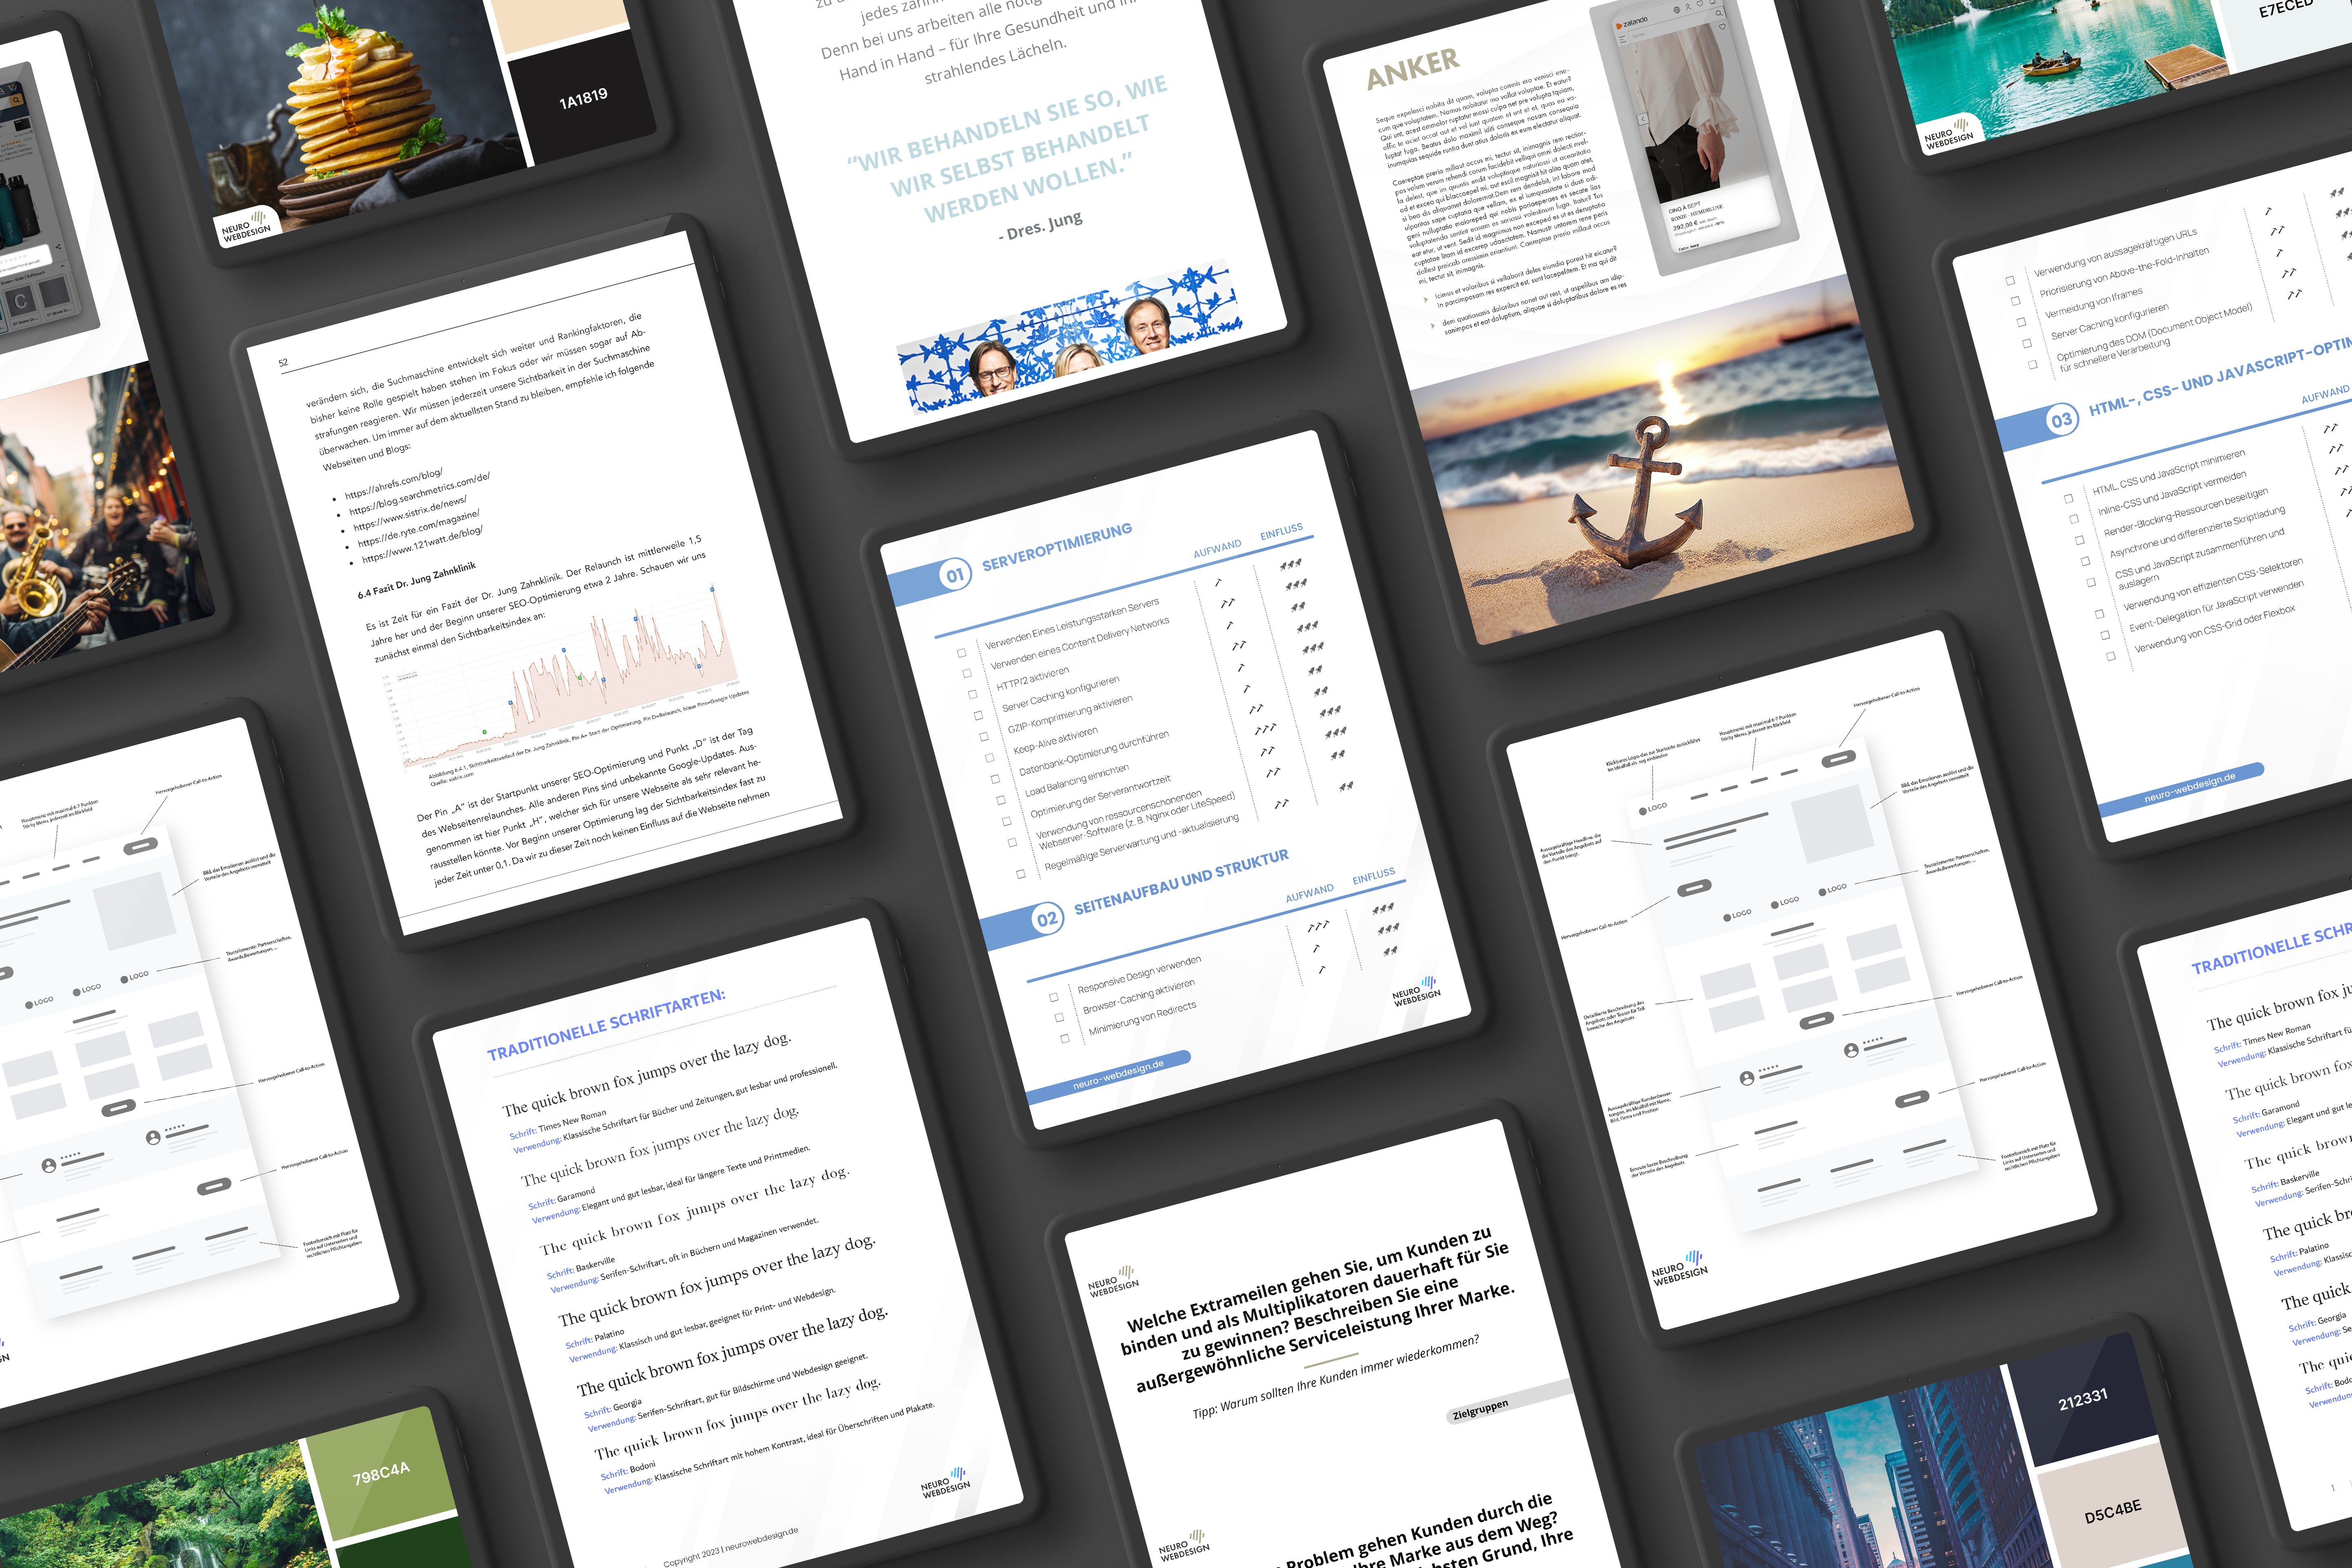2352x1568 pixels.
Task: Click the user account icon in Zalando header
Action: 1688,7
